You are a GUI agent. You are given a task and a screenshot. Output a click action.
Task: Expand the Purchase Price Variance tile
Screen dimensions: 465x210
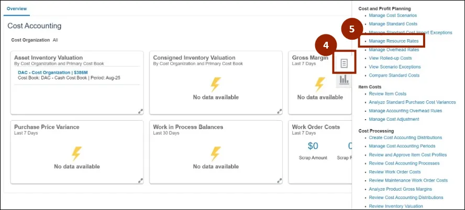[x=140, y=180]
